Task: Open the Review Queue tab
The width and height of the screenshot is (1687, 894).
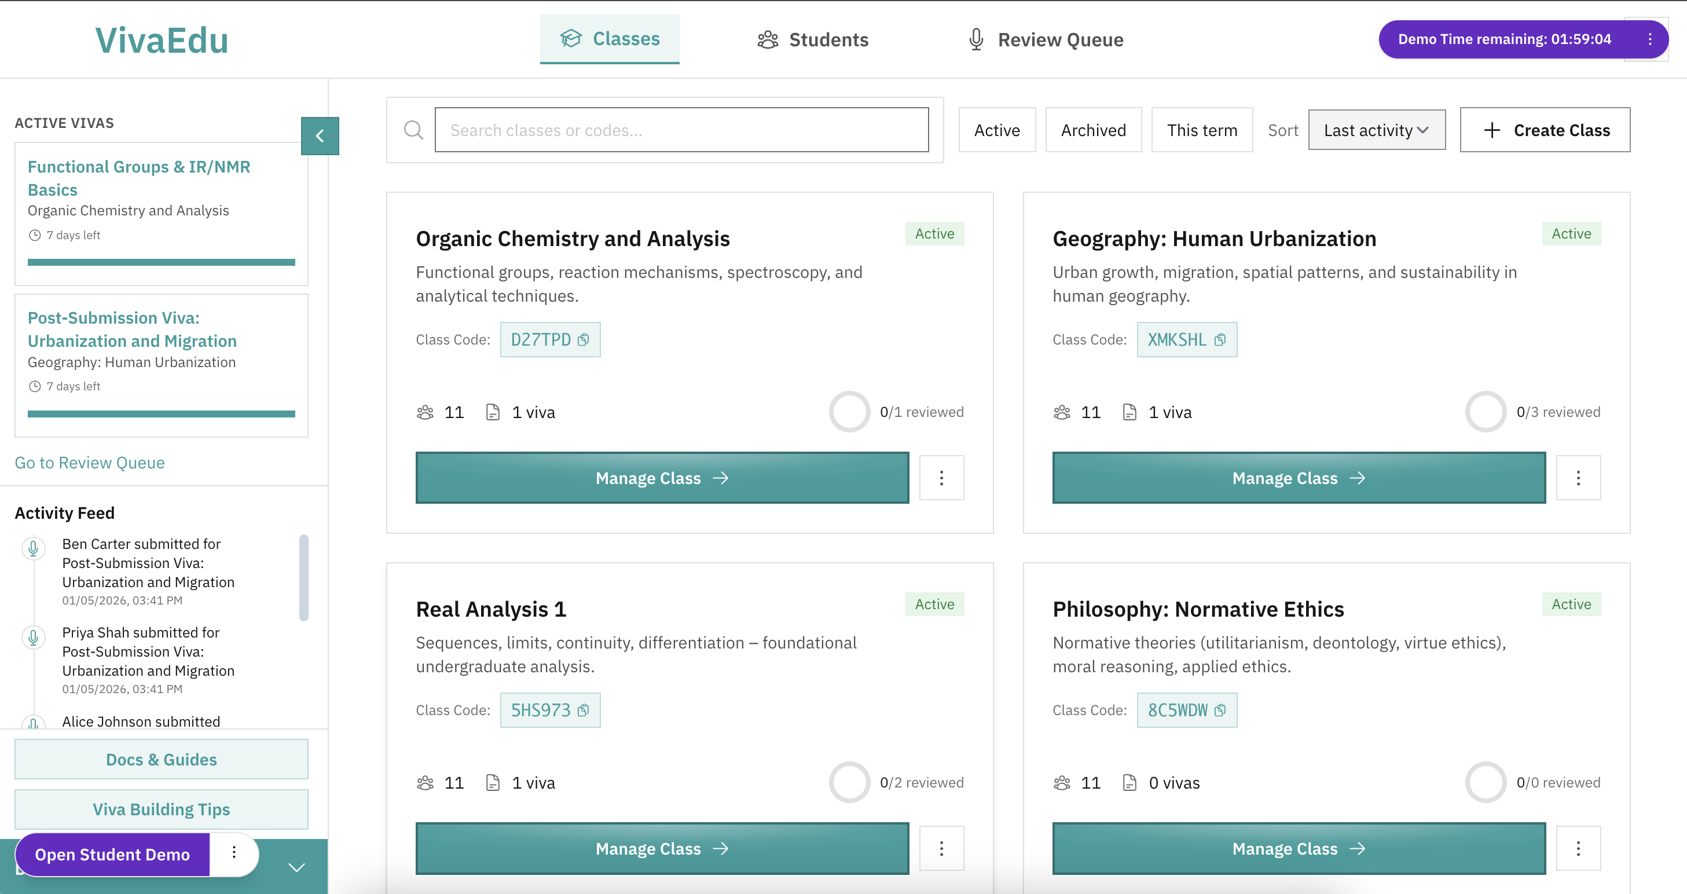Action: (x=1045, y=39)
